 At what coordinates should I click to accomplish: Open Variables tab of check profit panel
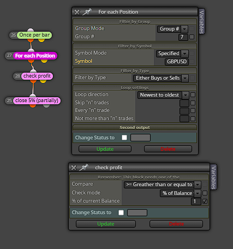coord(213,177)
